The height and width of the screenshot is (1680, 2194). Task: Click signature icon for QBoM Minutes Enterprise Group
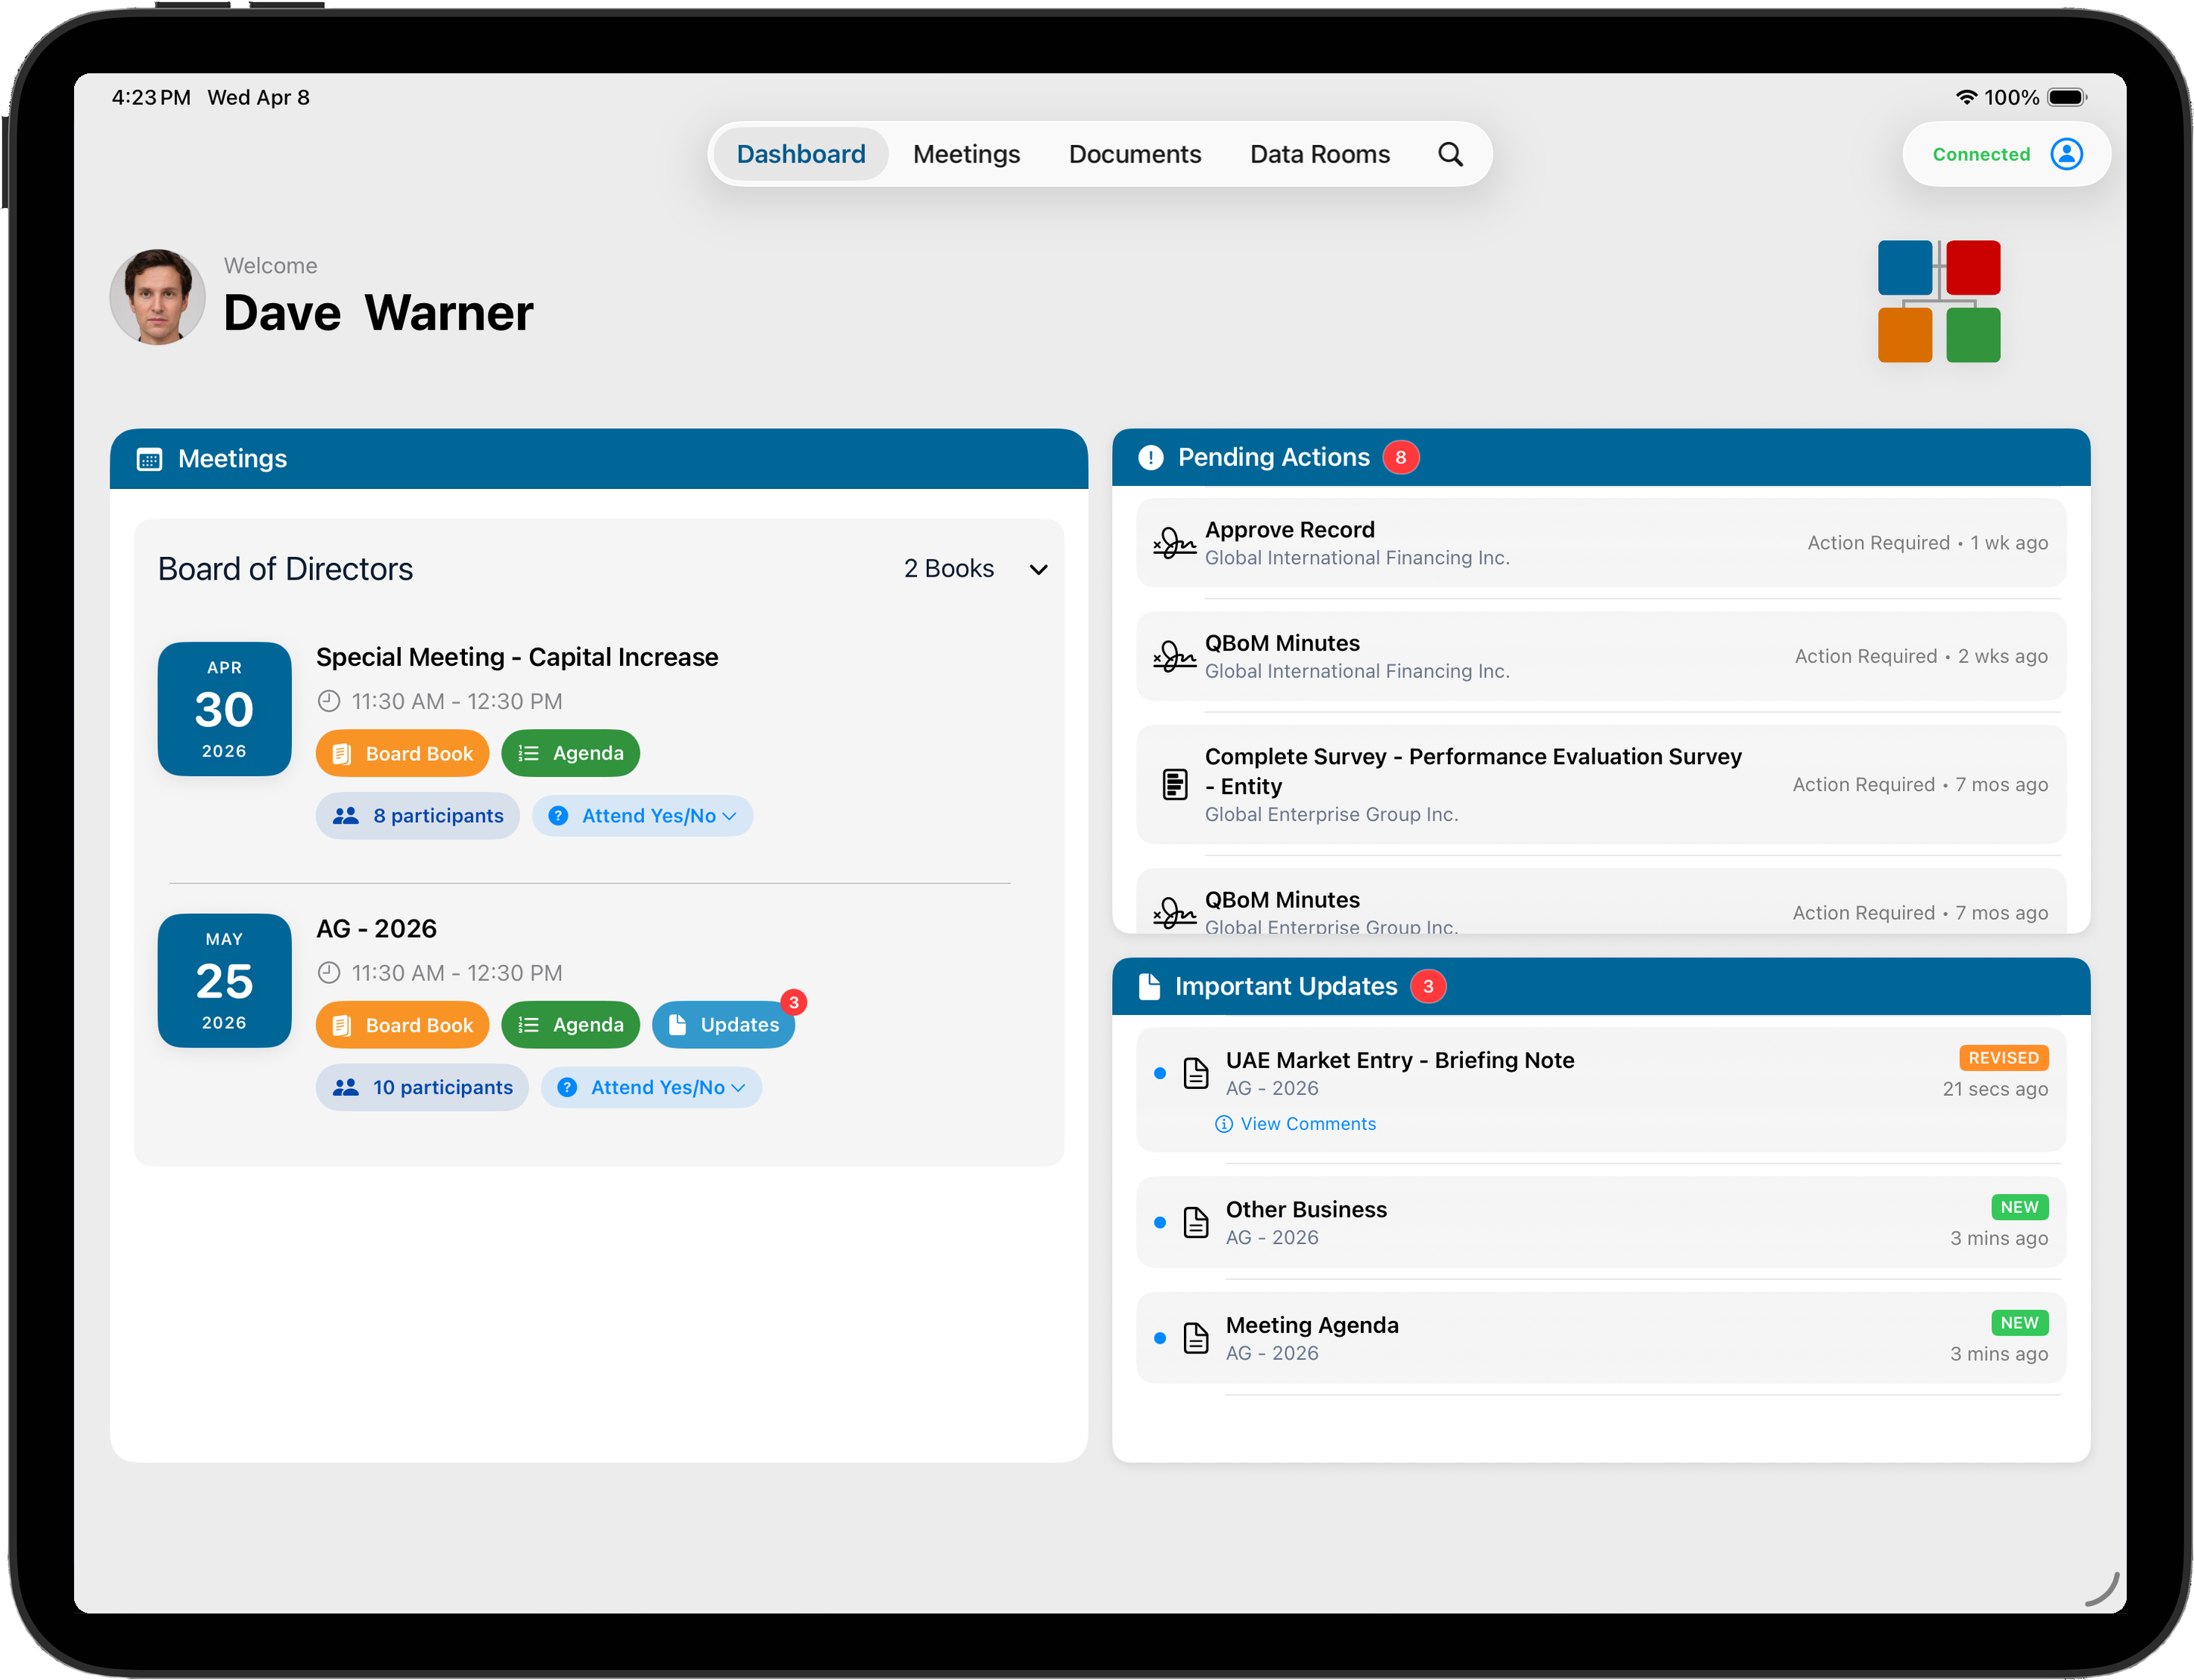(1173, 912)
